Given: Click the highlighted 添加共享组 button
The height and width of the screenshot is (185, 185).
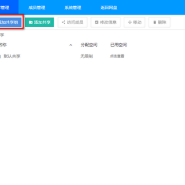Looking at the screenshot, I should coord(11,22).
